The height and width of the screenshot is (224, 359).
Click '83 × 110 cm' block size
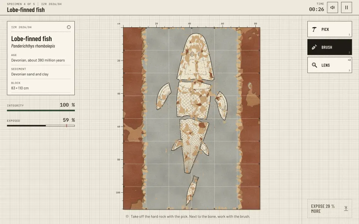(x=20, y=88)
